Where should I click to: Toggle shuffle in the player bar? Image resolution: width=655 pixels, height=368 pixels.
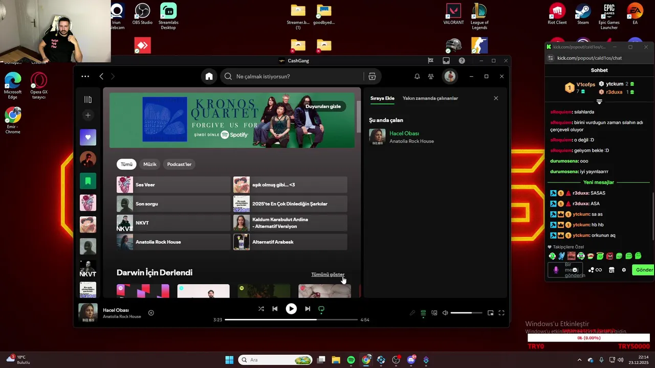click(261, 309)
